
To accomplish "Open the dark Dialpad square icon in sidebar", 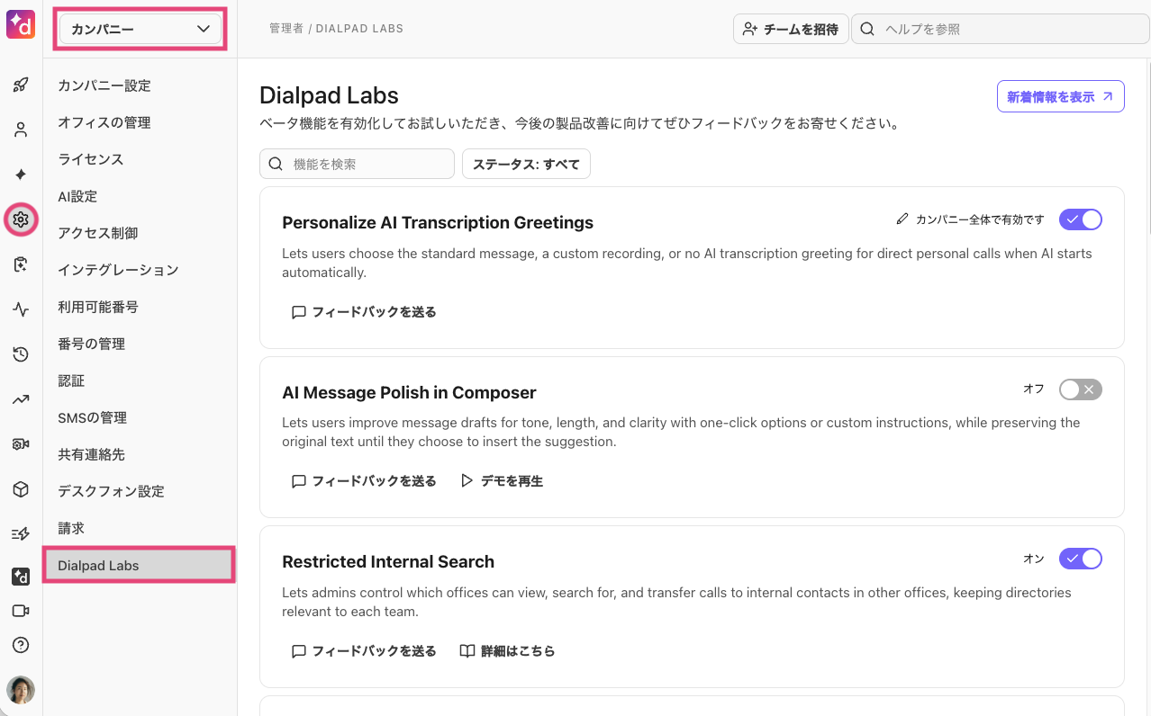I will pyautogui.click(x=21, y=577).
